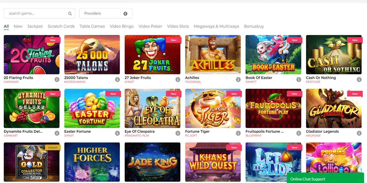This screenshot has height=183, width=367.
Task: Click the SWINTT provider label
Action: click(251, 82)
